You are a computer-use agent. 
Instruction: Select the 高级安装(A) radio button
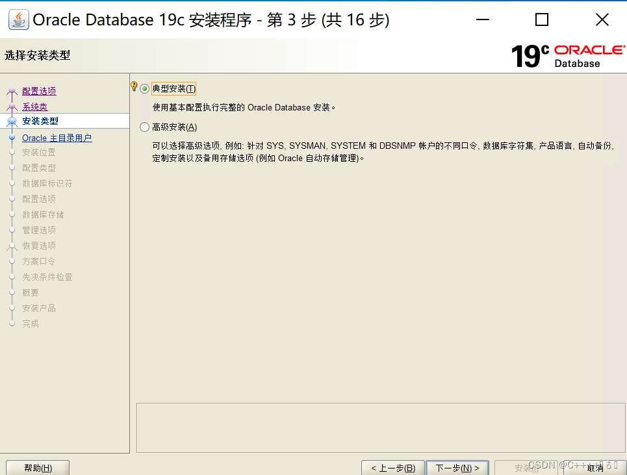pos(144,127)
